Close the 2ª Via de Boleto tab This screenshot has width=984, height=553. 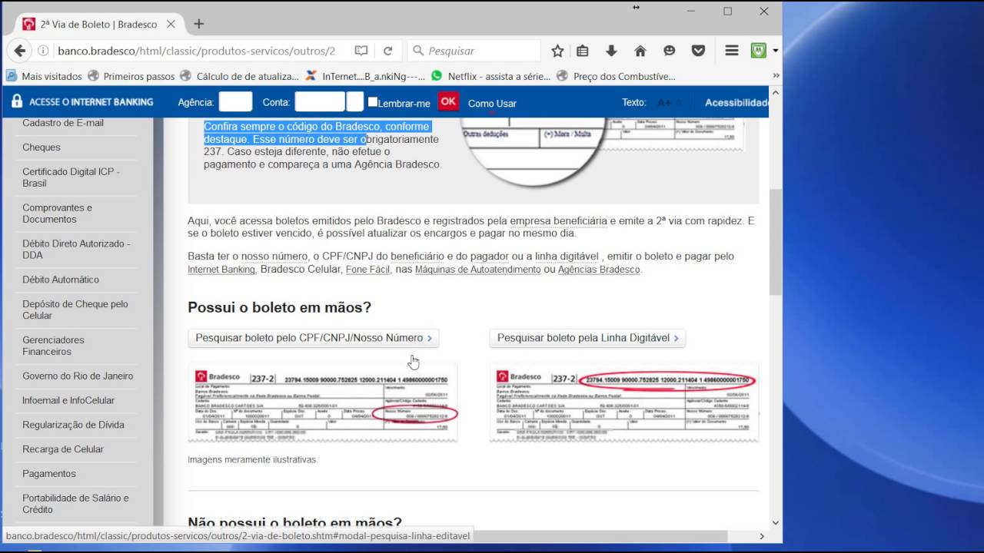[x=171, y=24]
